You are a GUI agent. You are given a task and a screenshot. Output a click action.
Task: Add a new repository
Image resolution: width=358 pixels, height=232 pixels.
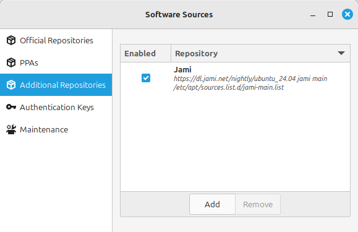coord(212,204)
